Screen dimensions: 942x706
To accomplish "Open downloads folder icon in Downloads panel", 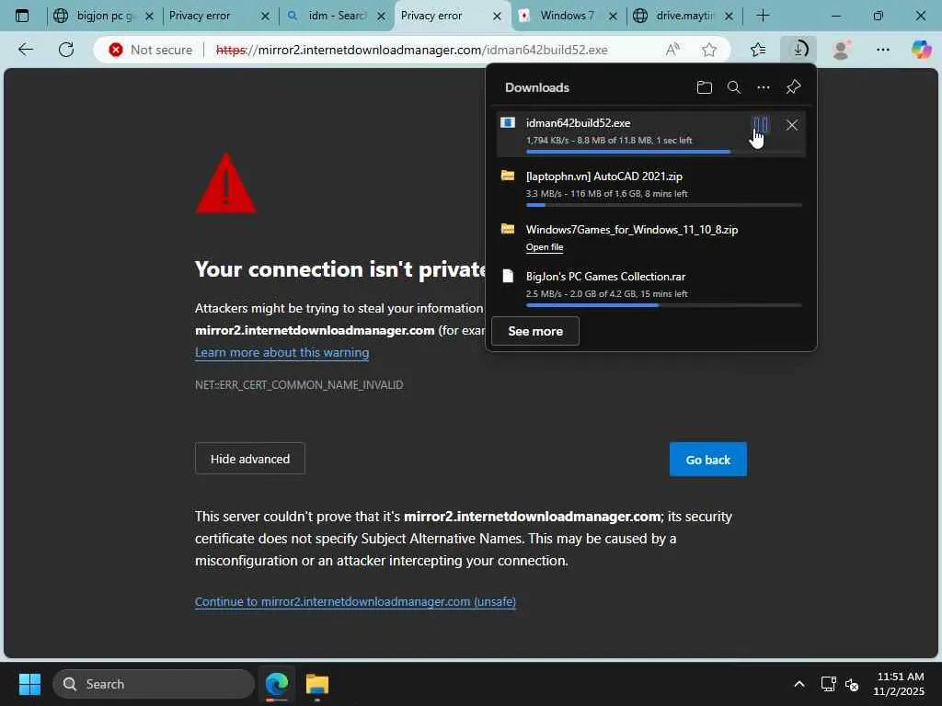I will 704,87.
